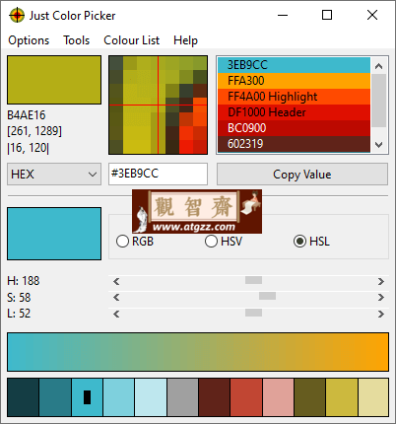This screenshot has width=396, height=424.
Task: Click the S: 58 value label
Action: pos(19,298)
